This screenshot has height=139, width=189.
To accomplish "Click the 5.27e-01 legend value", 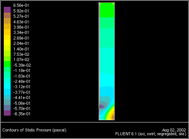I will click(x=21, y=16).
